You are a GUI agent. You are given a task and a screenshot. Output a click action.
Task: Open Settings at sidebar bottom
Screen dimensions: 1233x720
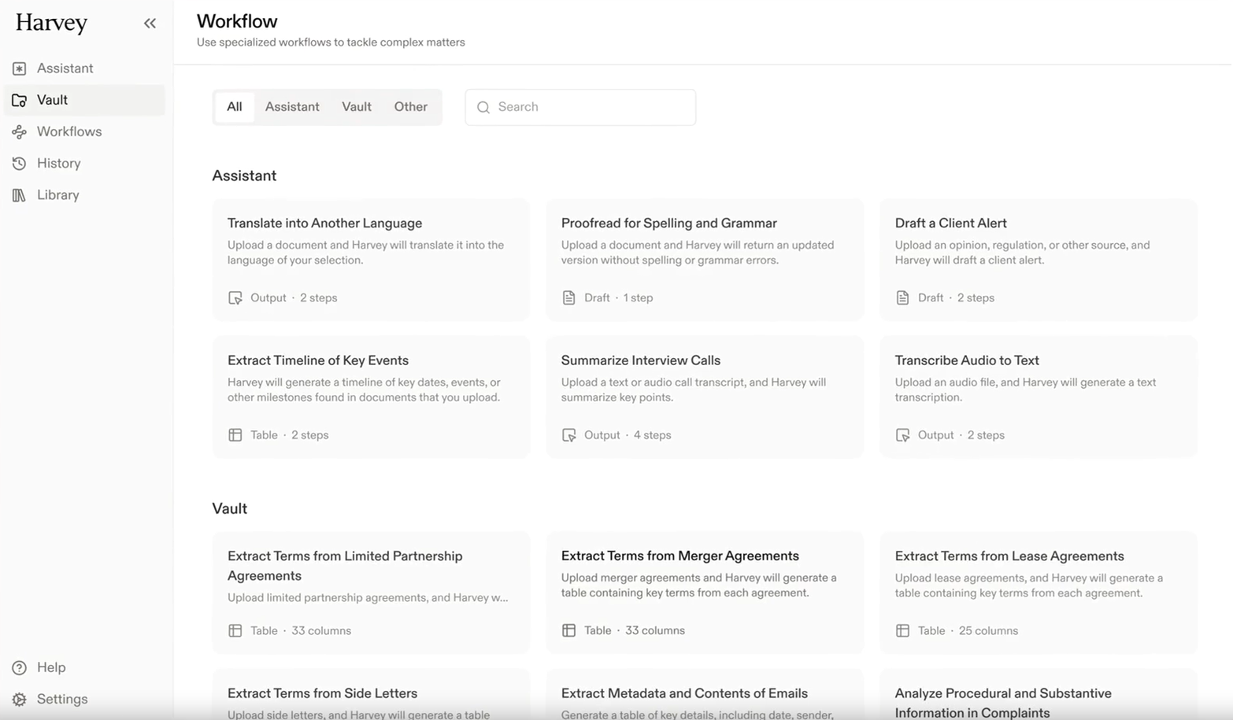(85, 700)
